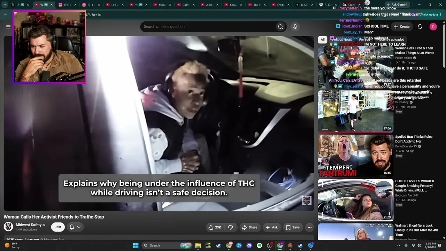Expand notification preferences chevron beside bell
446x251 pixels.
coord(79,227)
